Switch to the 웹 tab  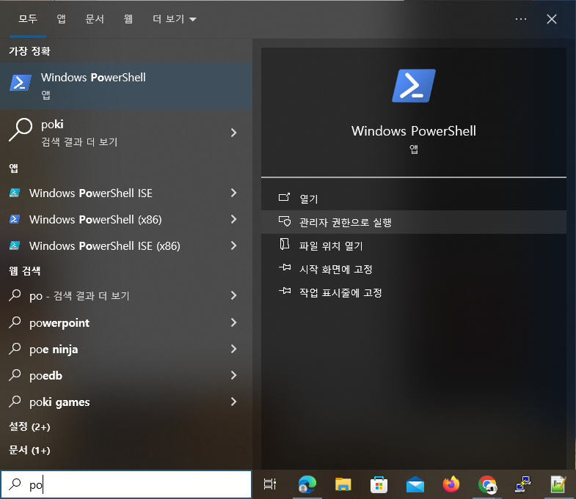128,19
